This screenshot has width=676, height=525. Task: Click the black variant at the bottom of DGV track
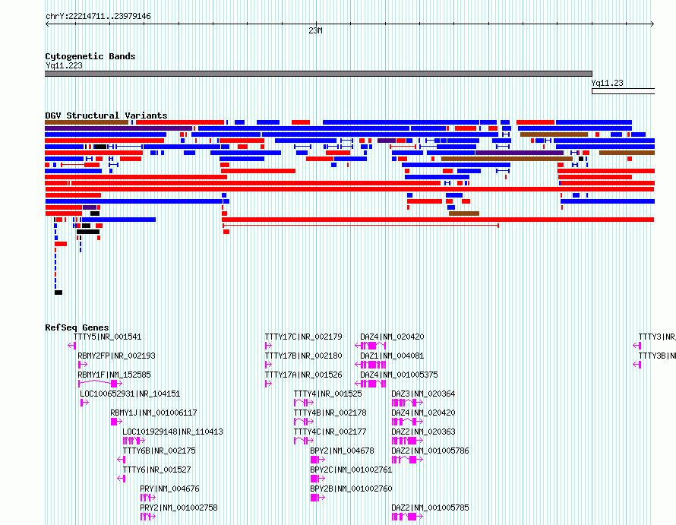(58, 293)
